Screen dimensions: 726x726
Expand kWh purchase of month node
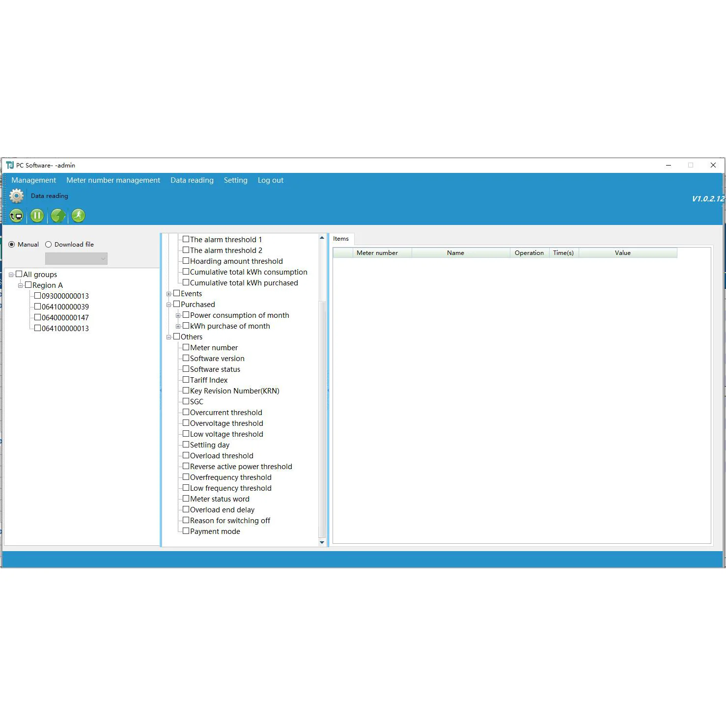pos(178,326)
